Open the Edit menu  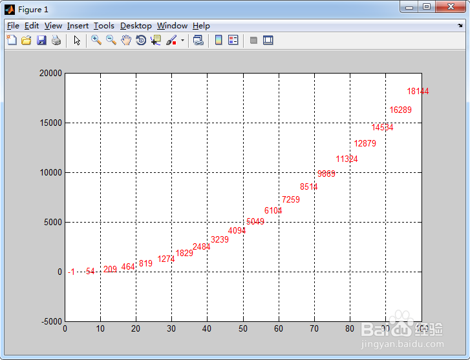click(32, 26)
